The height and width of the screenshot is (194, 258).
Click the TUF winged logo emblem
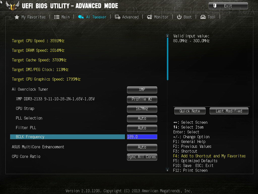click(x=13, y=6)
